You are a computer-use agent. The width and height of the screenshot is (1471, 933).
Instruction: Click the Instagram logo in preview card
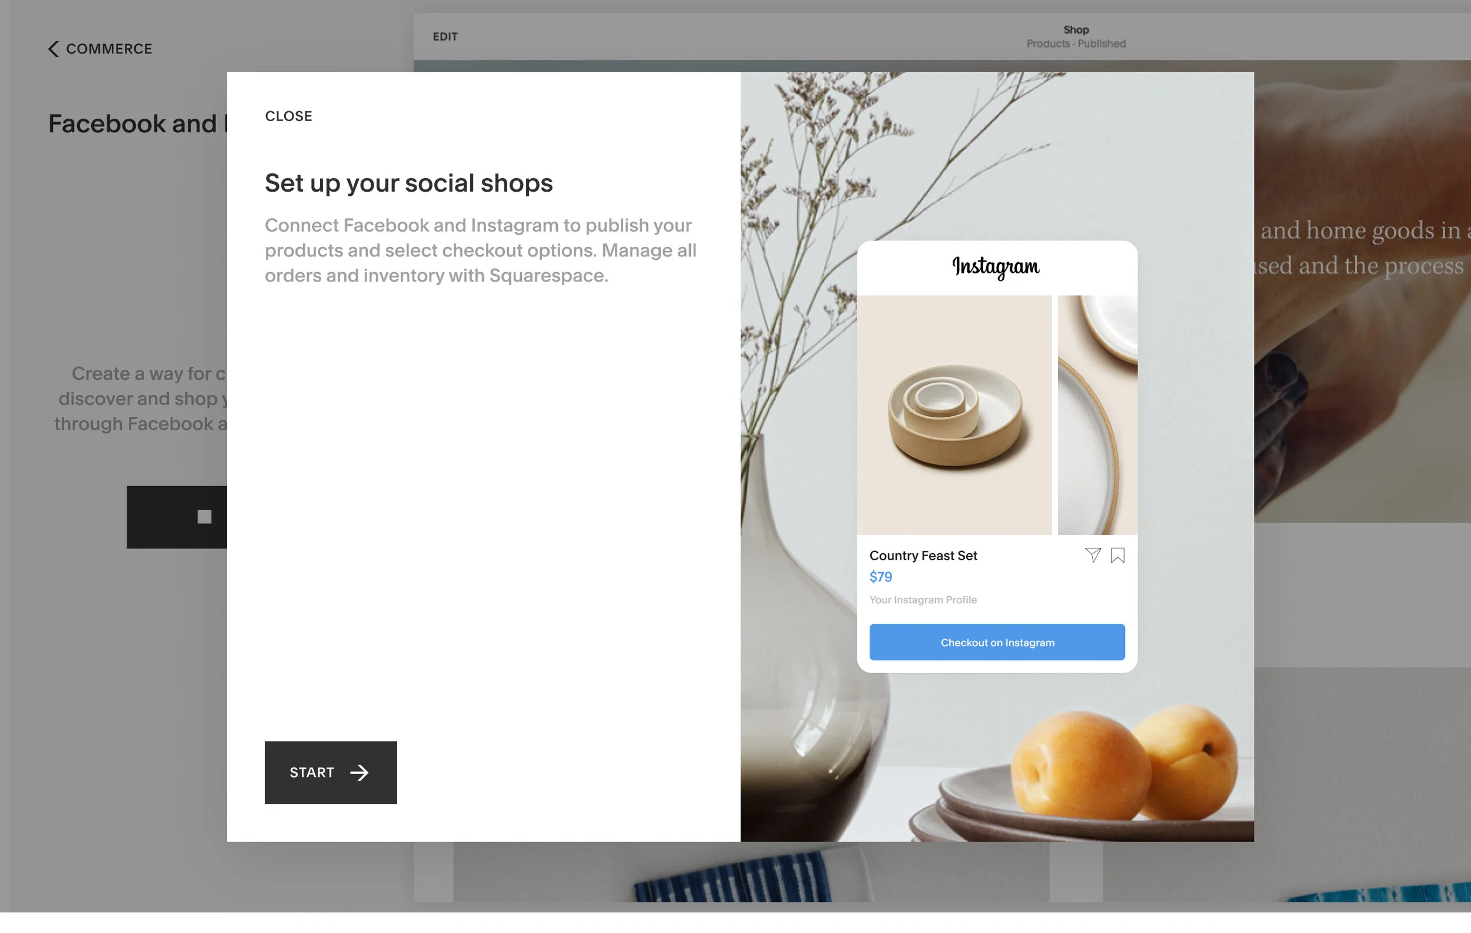[996, 267]
